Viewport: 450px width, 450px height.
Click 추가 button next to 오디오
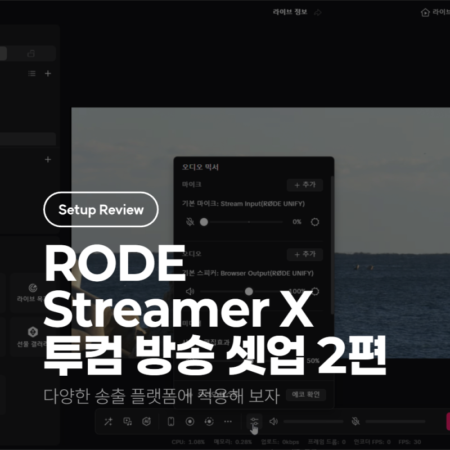tap(305, 254)
